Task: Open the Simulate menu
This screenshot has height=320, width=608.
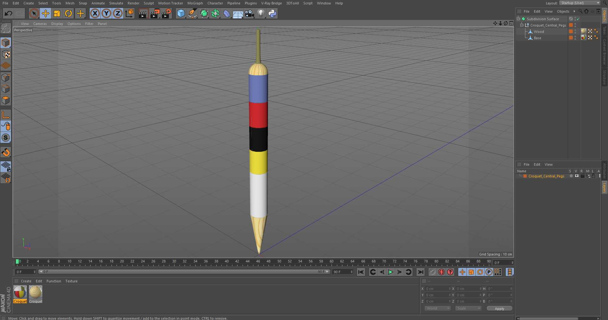Action: (x=116, y=3)
